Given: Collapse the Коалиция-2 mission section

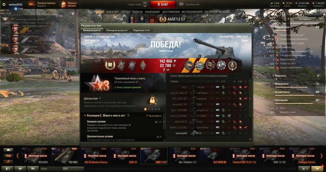Looking at the screenshot, I should (x=85, y=115).
